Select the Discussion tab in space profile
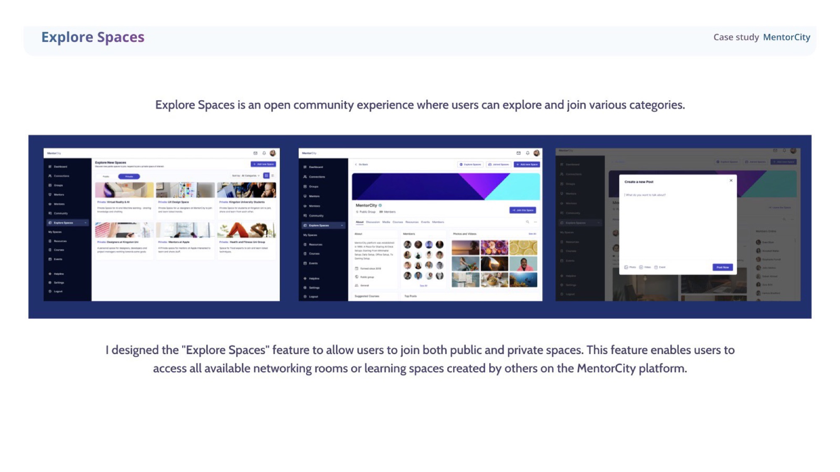Screen dimensions: 840x472 pyautogui.click(x=373, y=222)
